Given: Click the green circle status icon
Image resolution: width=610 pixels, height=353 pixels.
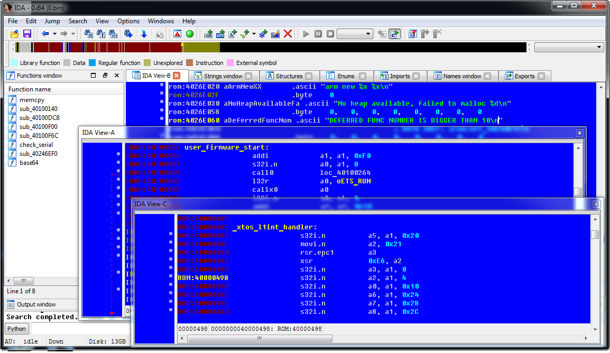Looking at the screenshot, I should point(190,34).
